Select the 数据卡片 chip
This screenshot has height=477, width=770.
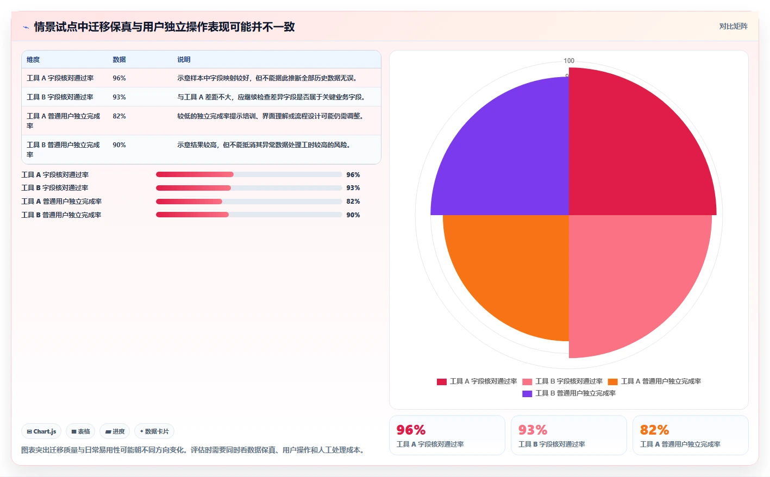pos(154,431)
